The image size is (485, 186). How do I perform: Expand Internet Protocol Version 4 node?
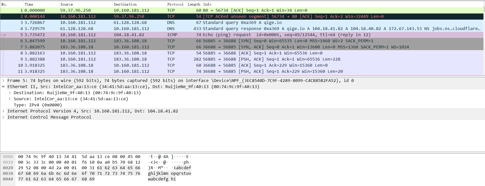click(3, 111)
